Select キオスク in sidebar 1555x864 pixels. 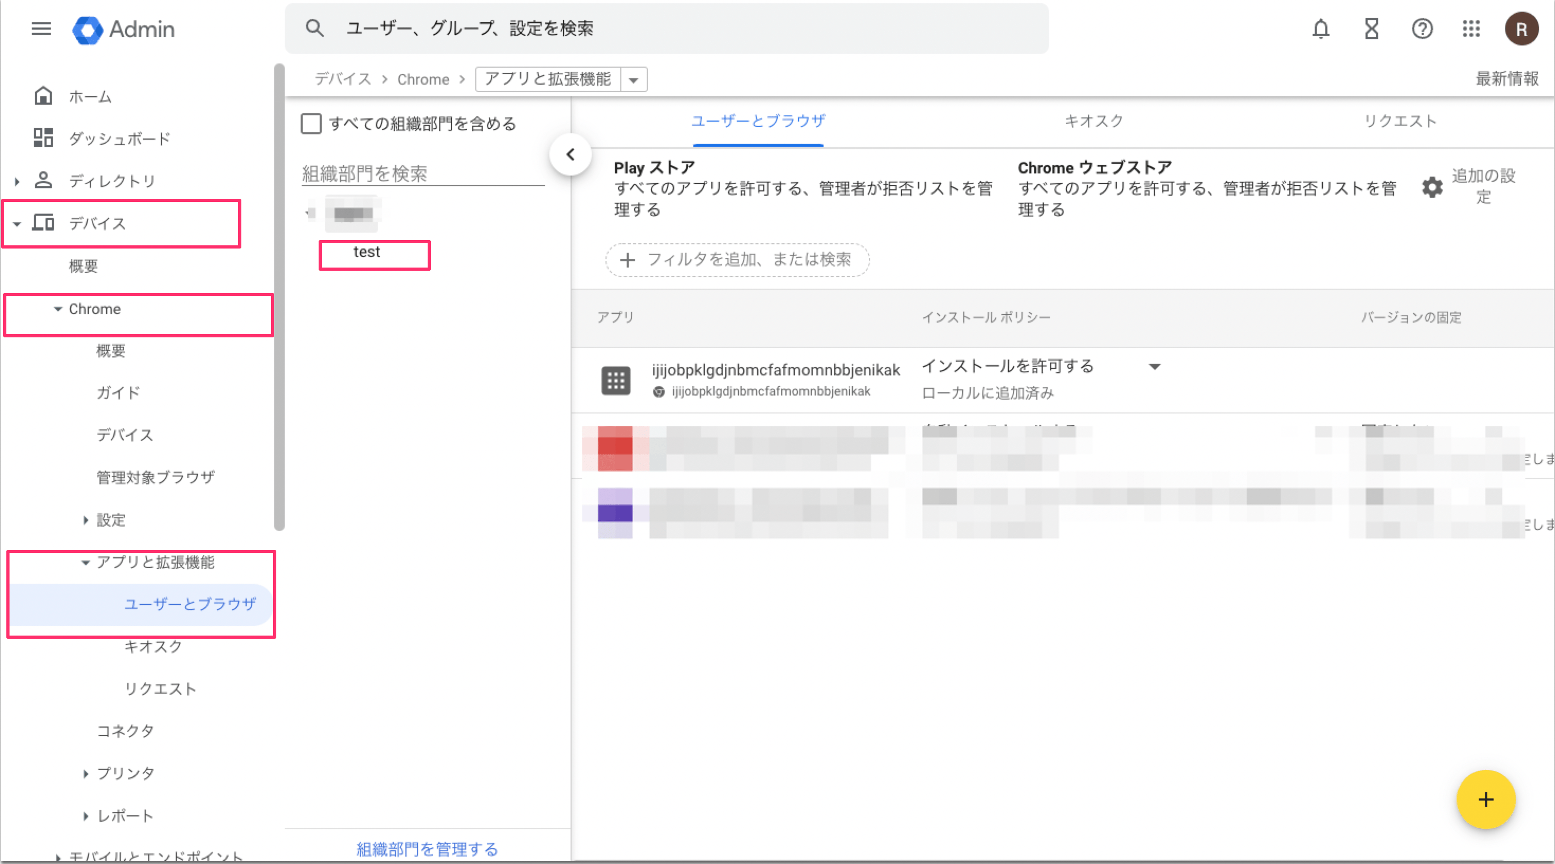click(x=153, y=646)
